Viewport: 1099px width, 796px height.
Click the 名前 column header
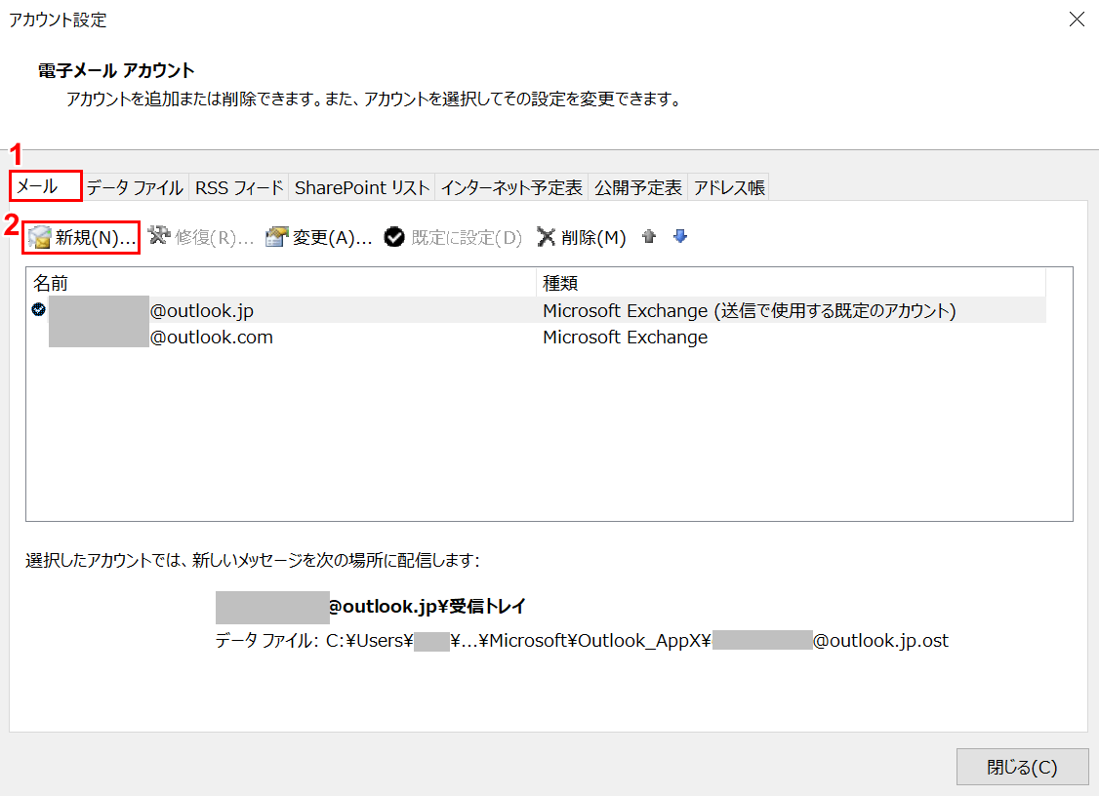click(x=51, y=283)
